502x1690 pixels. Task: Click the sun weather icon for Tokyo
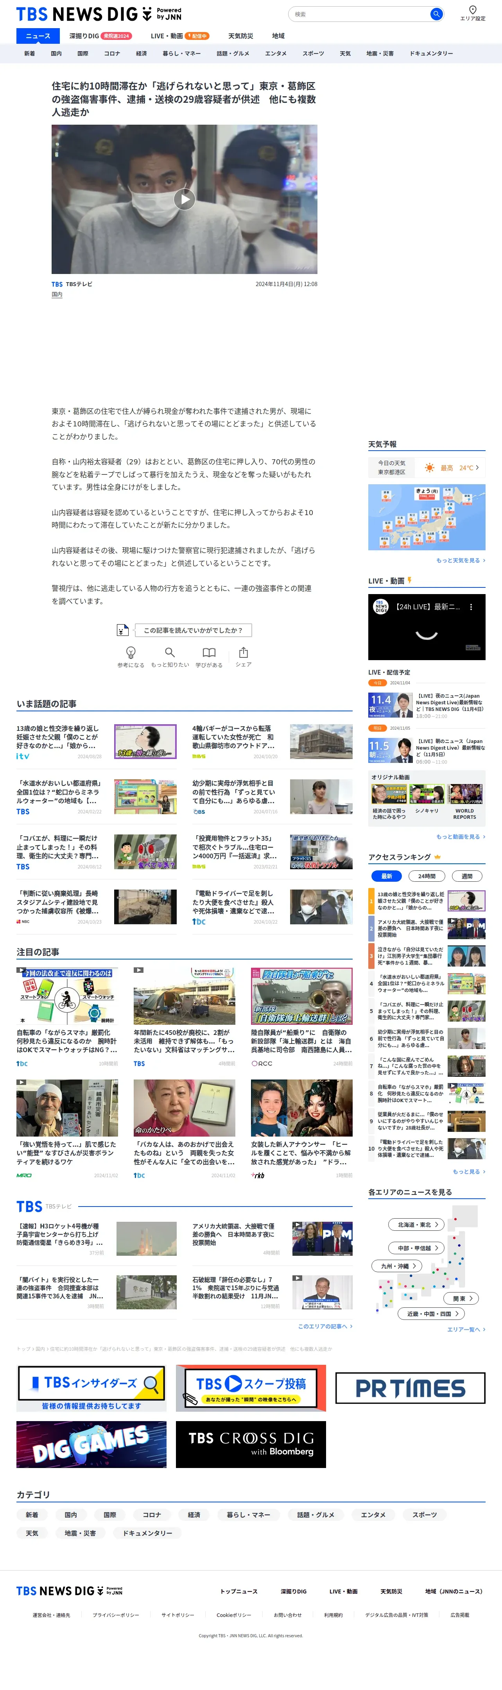[429, 468]
